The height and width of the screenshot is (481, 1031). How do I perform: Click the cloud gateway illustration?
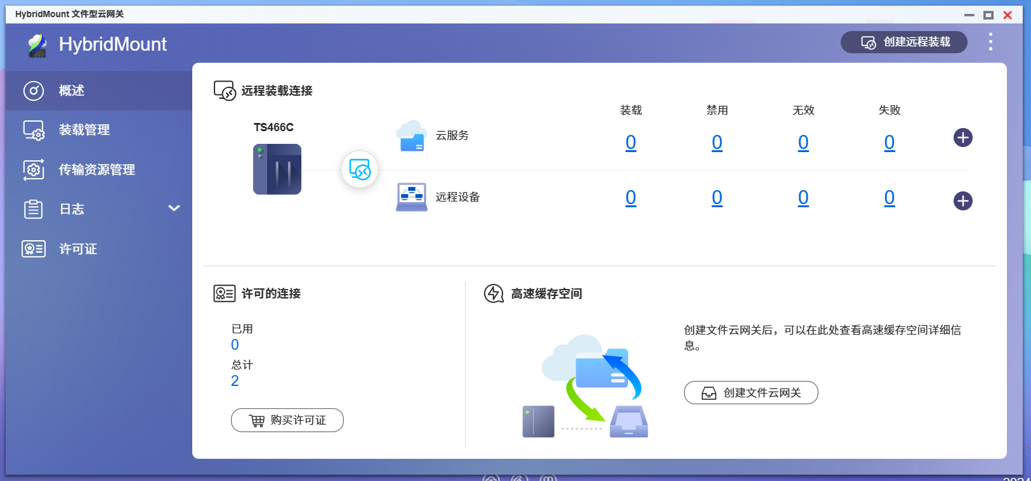click(586, 386)
